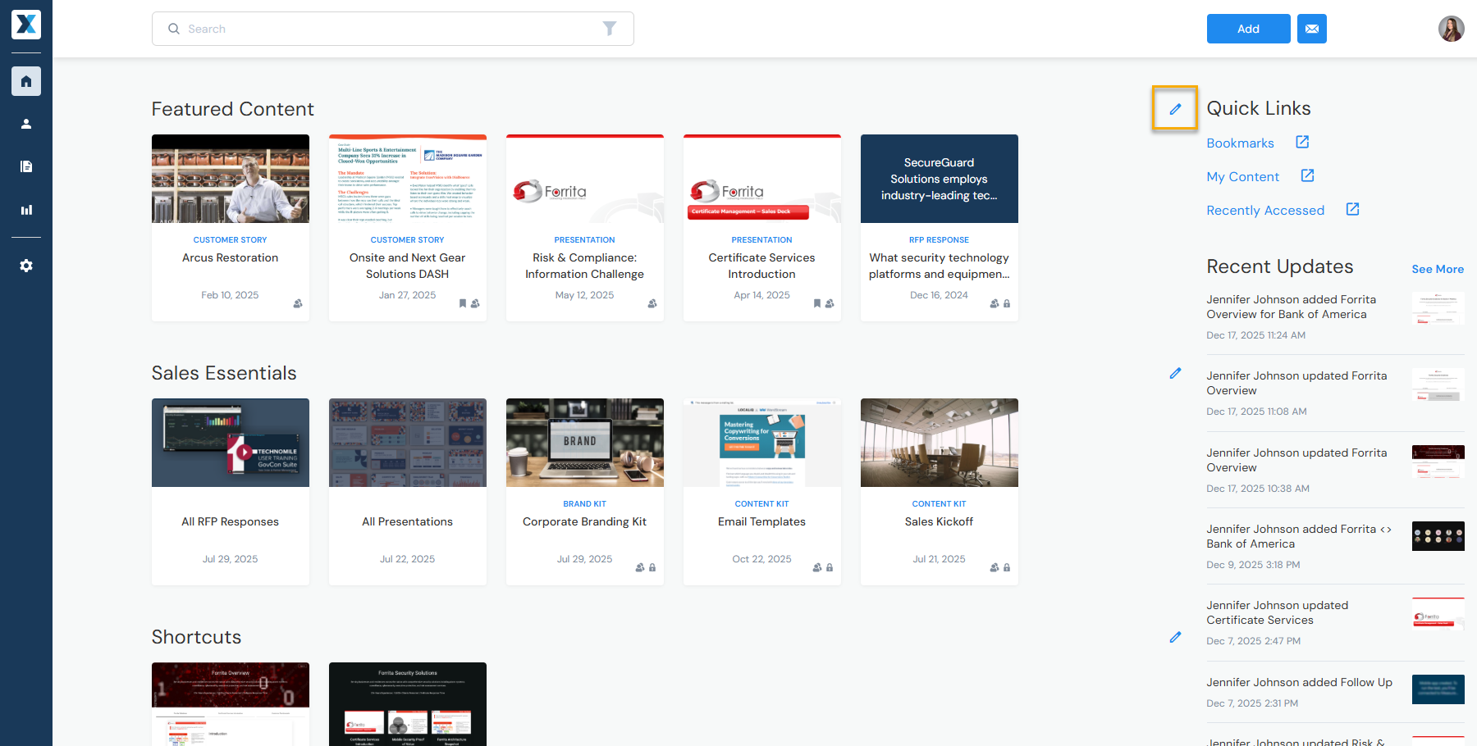
Task: Open the Follow Up update thumbnail
Action: pyautogui.click(x=1438, y=689)
